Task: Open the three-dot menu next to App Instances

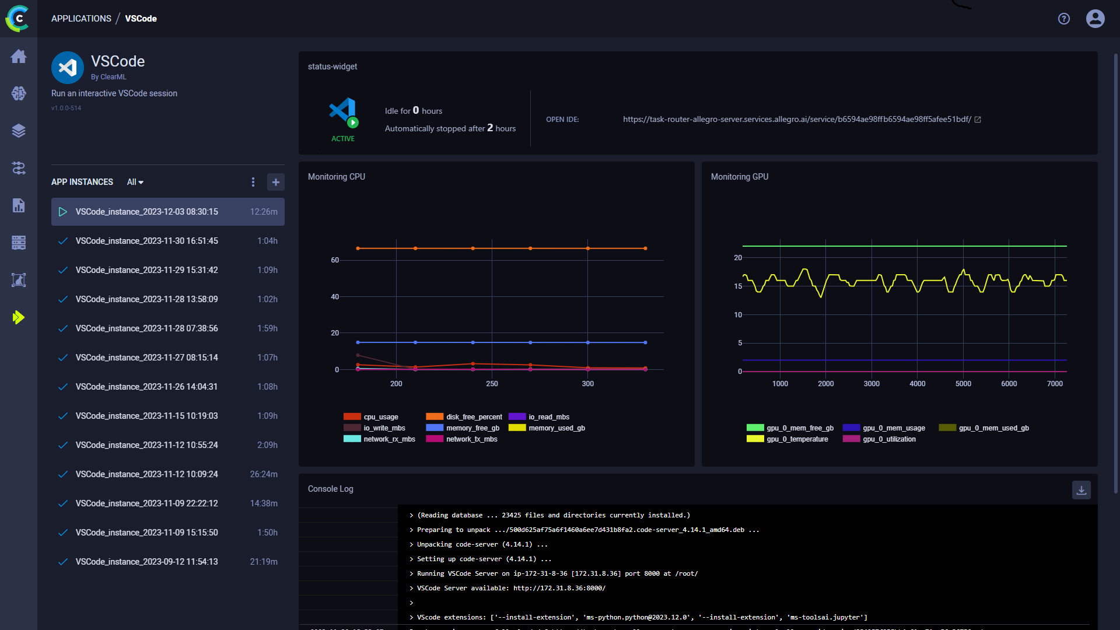Action: coord(253,182)
